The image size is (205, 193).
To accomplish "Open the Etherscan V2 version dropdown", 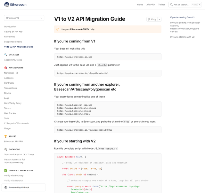I will coord(24,18).
